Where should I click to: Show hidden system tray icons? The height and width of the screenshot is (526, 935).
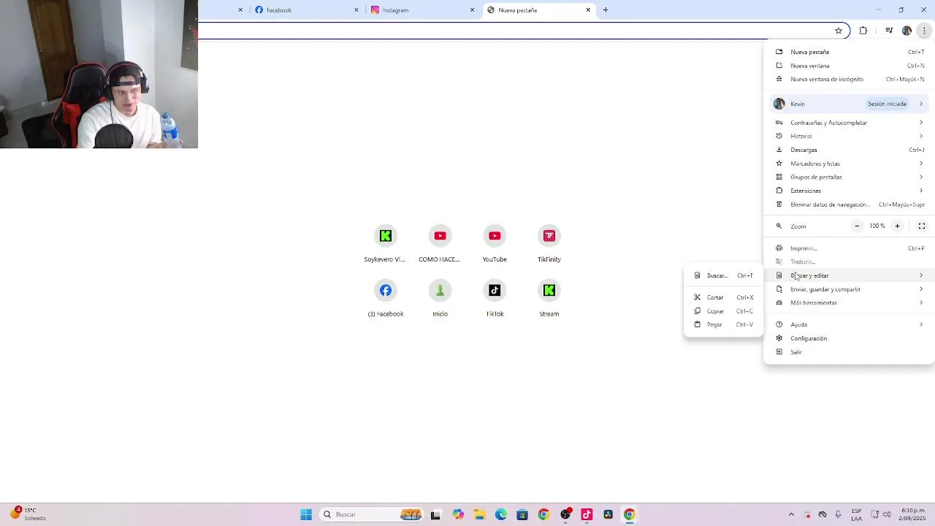click(x=791, y=514)
